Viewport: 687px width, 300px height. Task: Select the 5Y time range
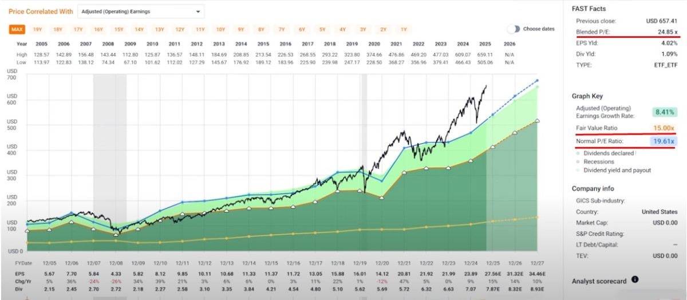(x=322, y=29)
